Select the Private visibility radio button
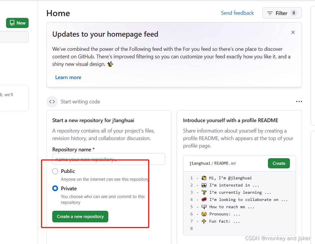This screenshot has height=244, width=315. pos(55,189)
